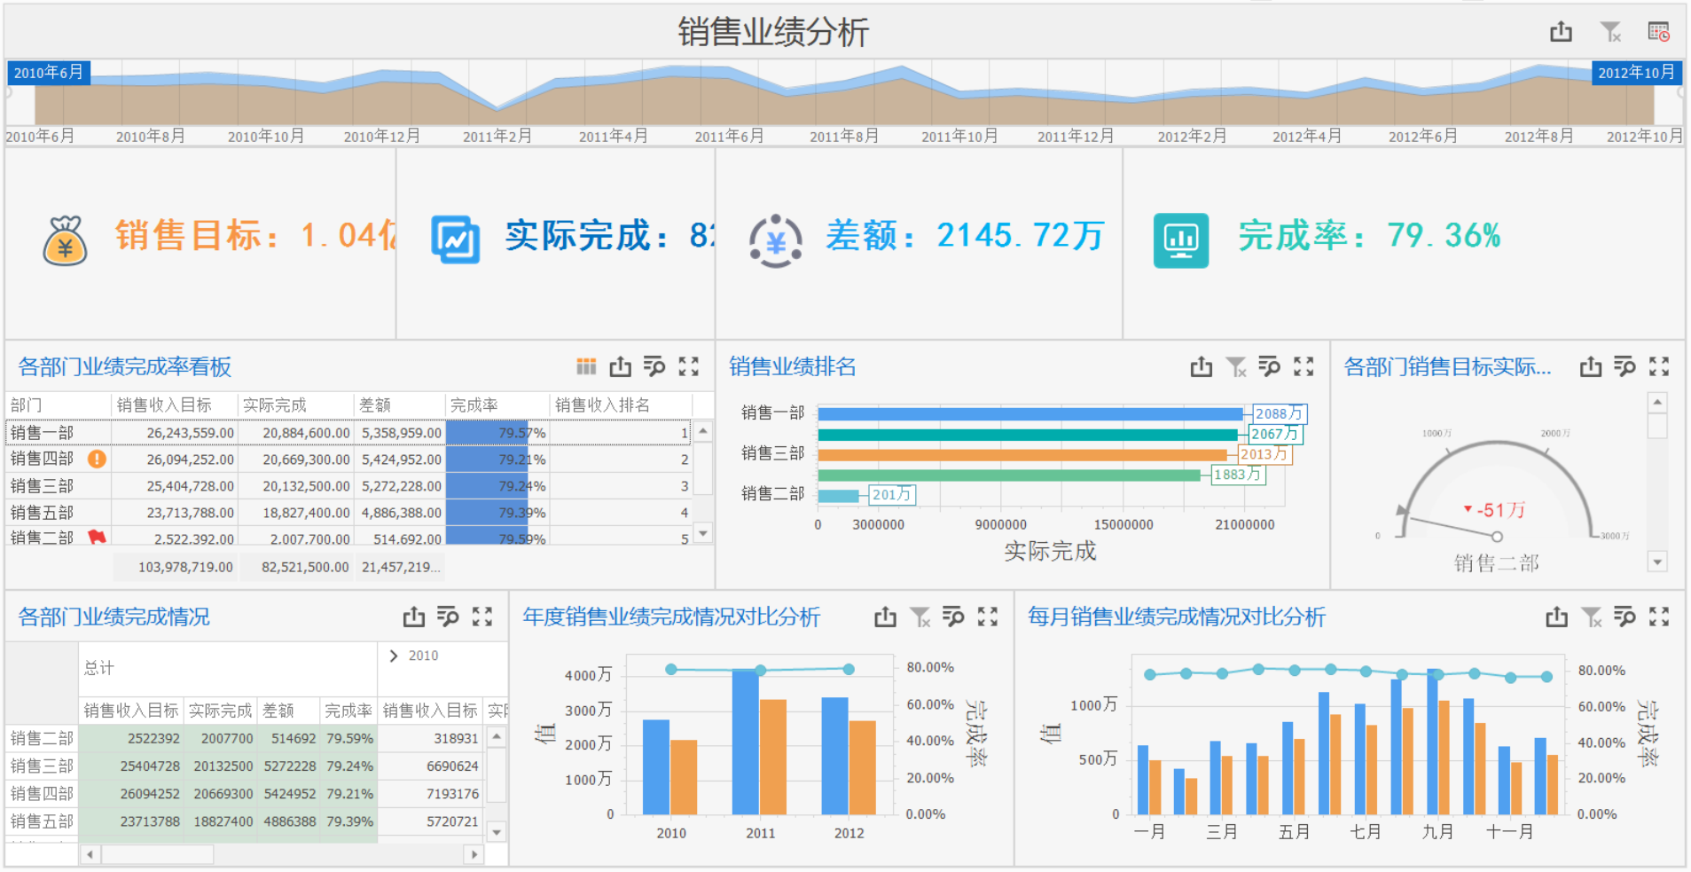Maximize the 销售业绩排名 panel
Screen dimensions: 1691x872
click(1304, 366)
